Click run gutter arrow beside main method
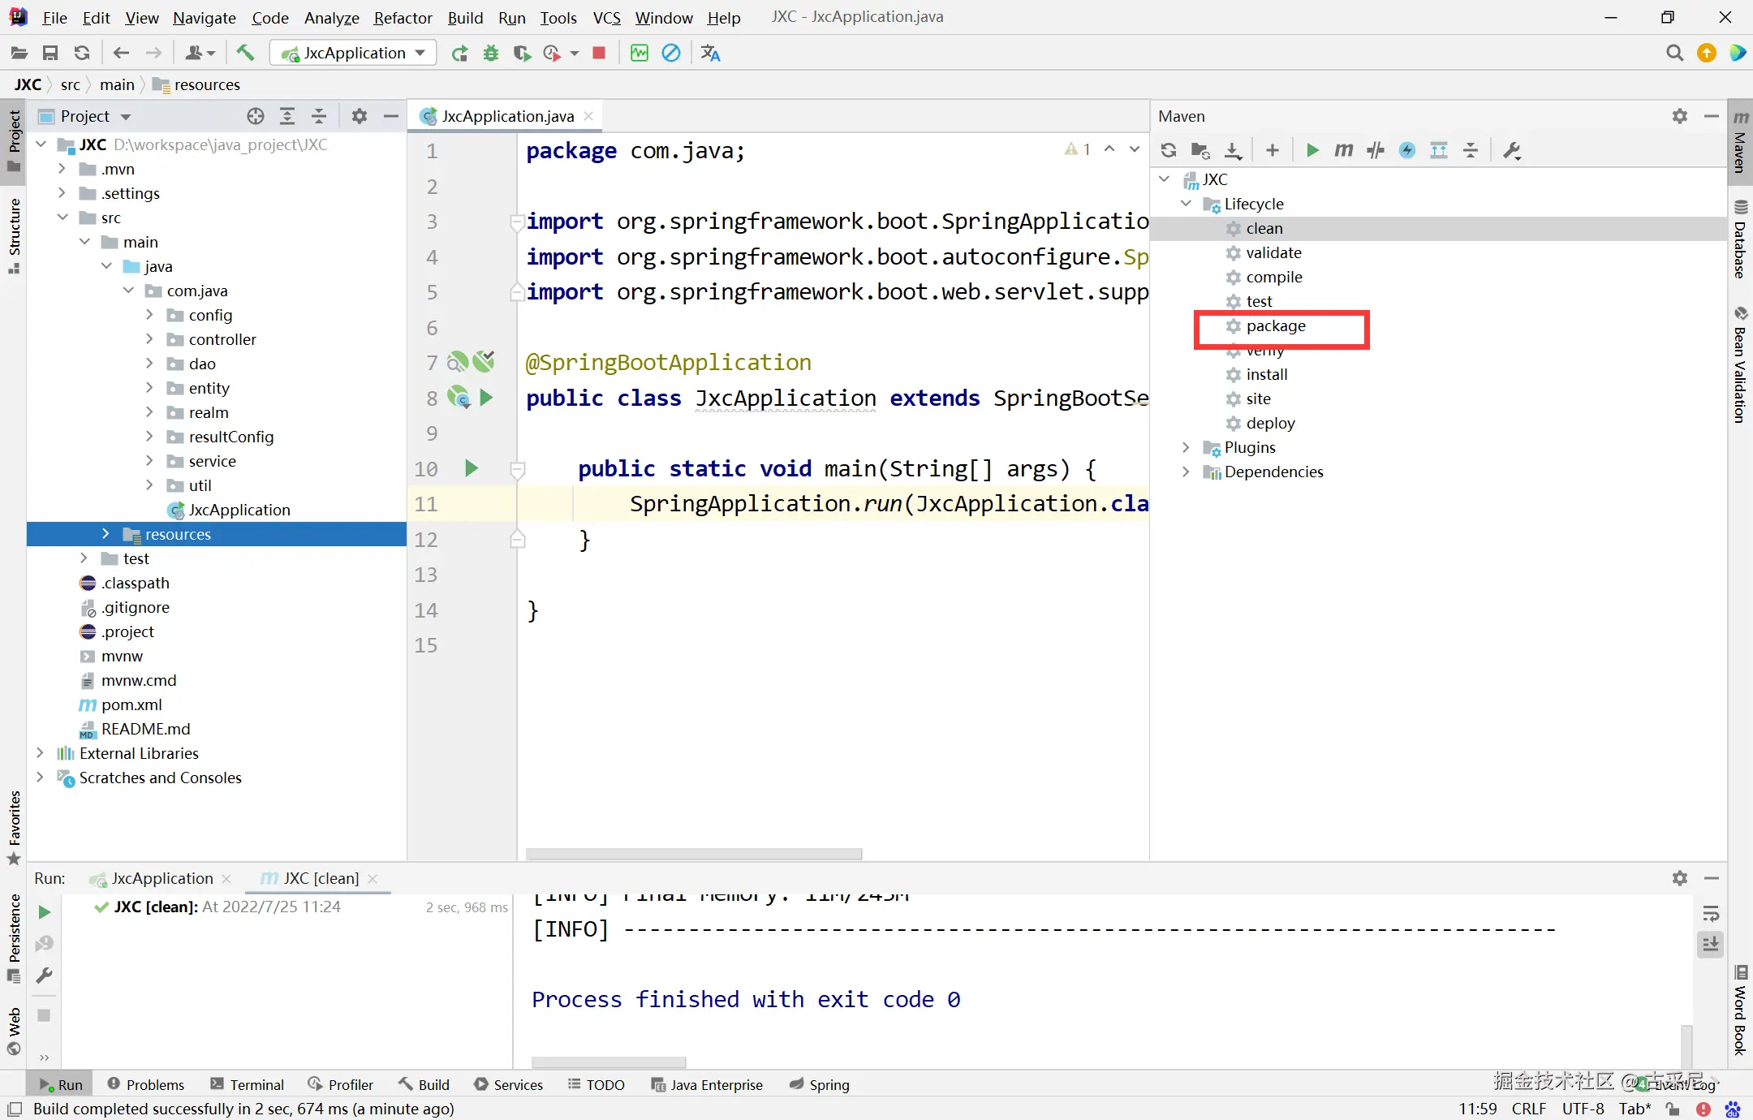 pos(471,468)
